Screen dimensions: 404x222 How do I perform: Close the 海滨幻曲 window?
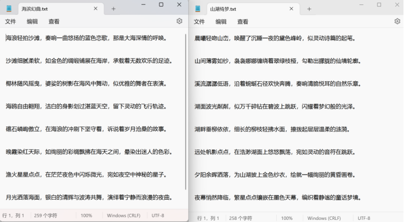(x=179, y=4)
